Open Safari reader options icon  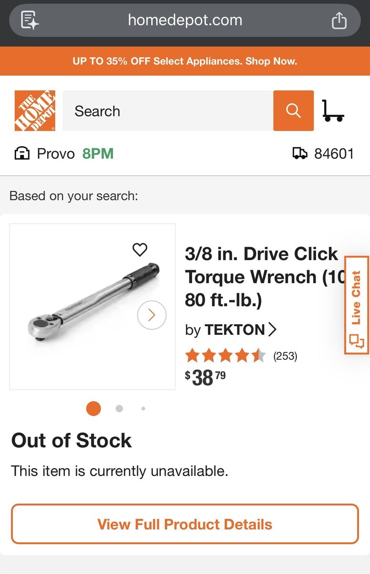click(x=30, y=21)
